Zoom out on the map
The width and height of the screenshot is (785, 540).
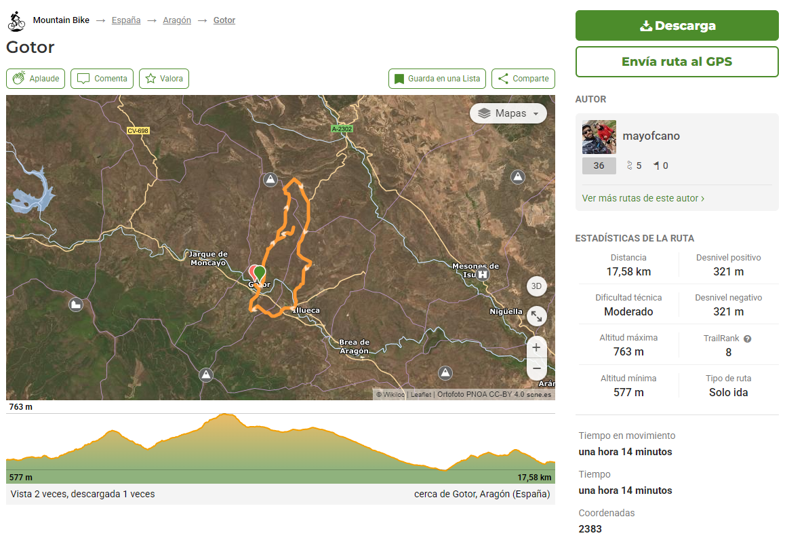(536, 368)
